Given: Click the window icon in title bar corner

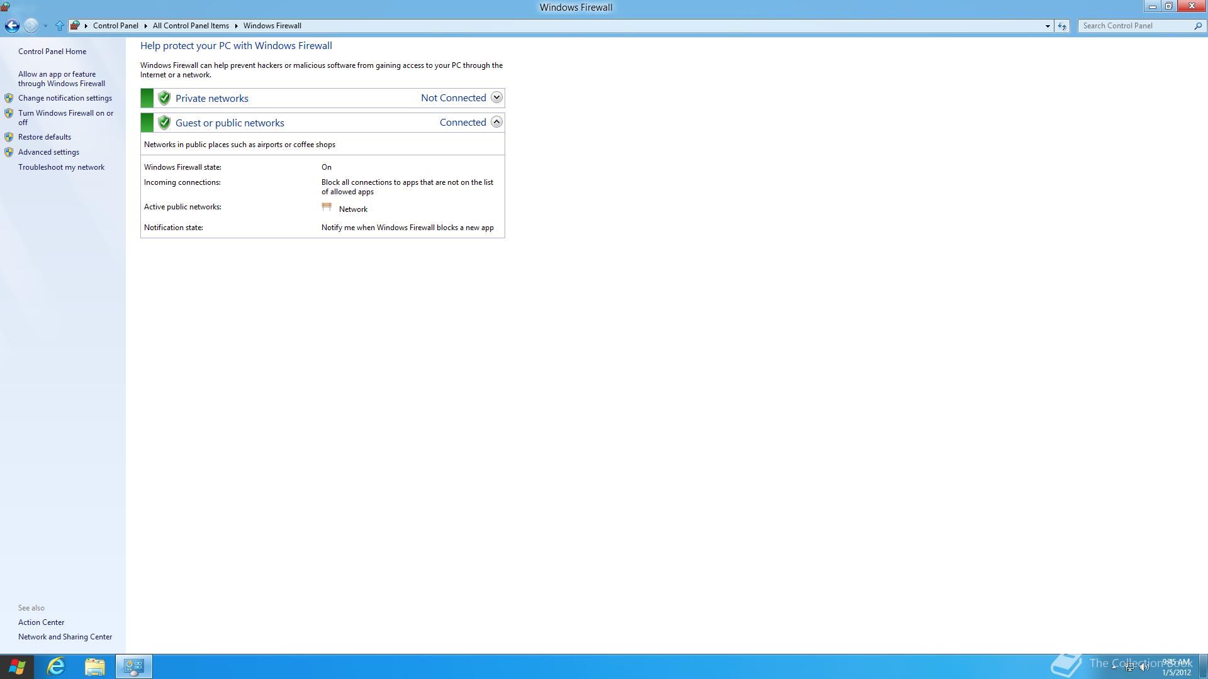Looking at the screenshot, I should (5, 7).
